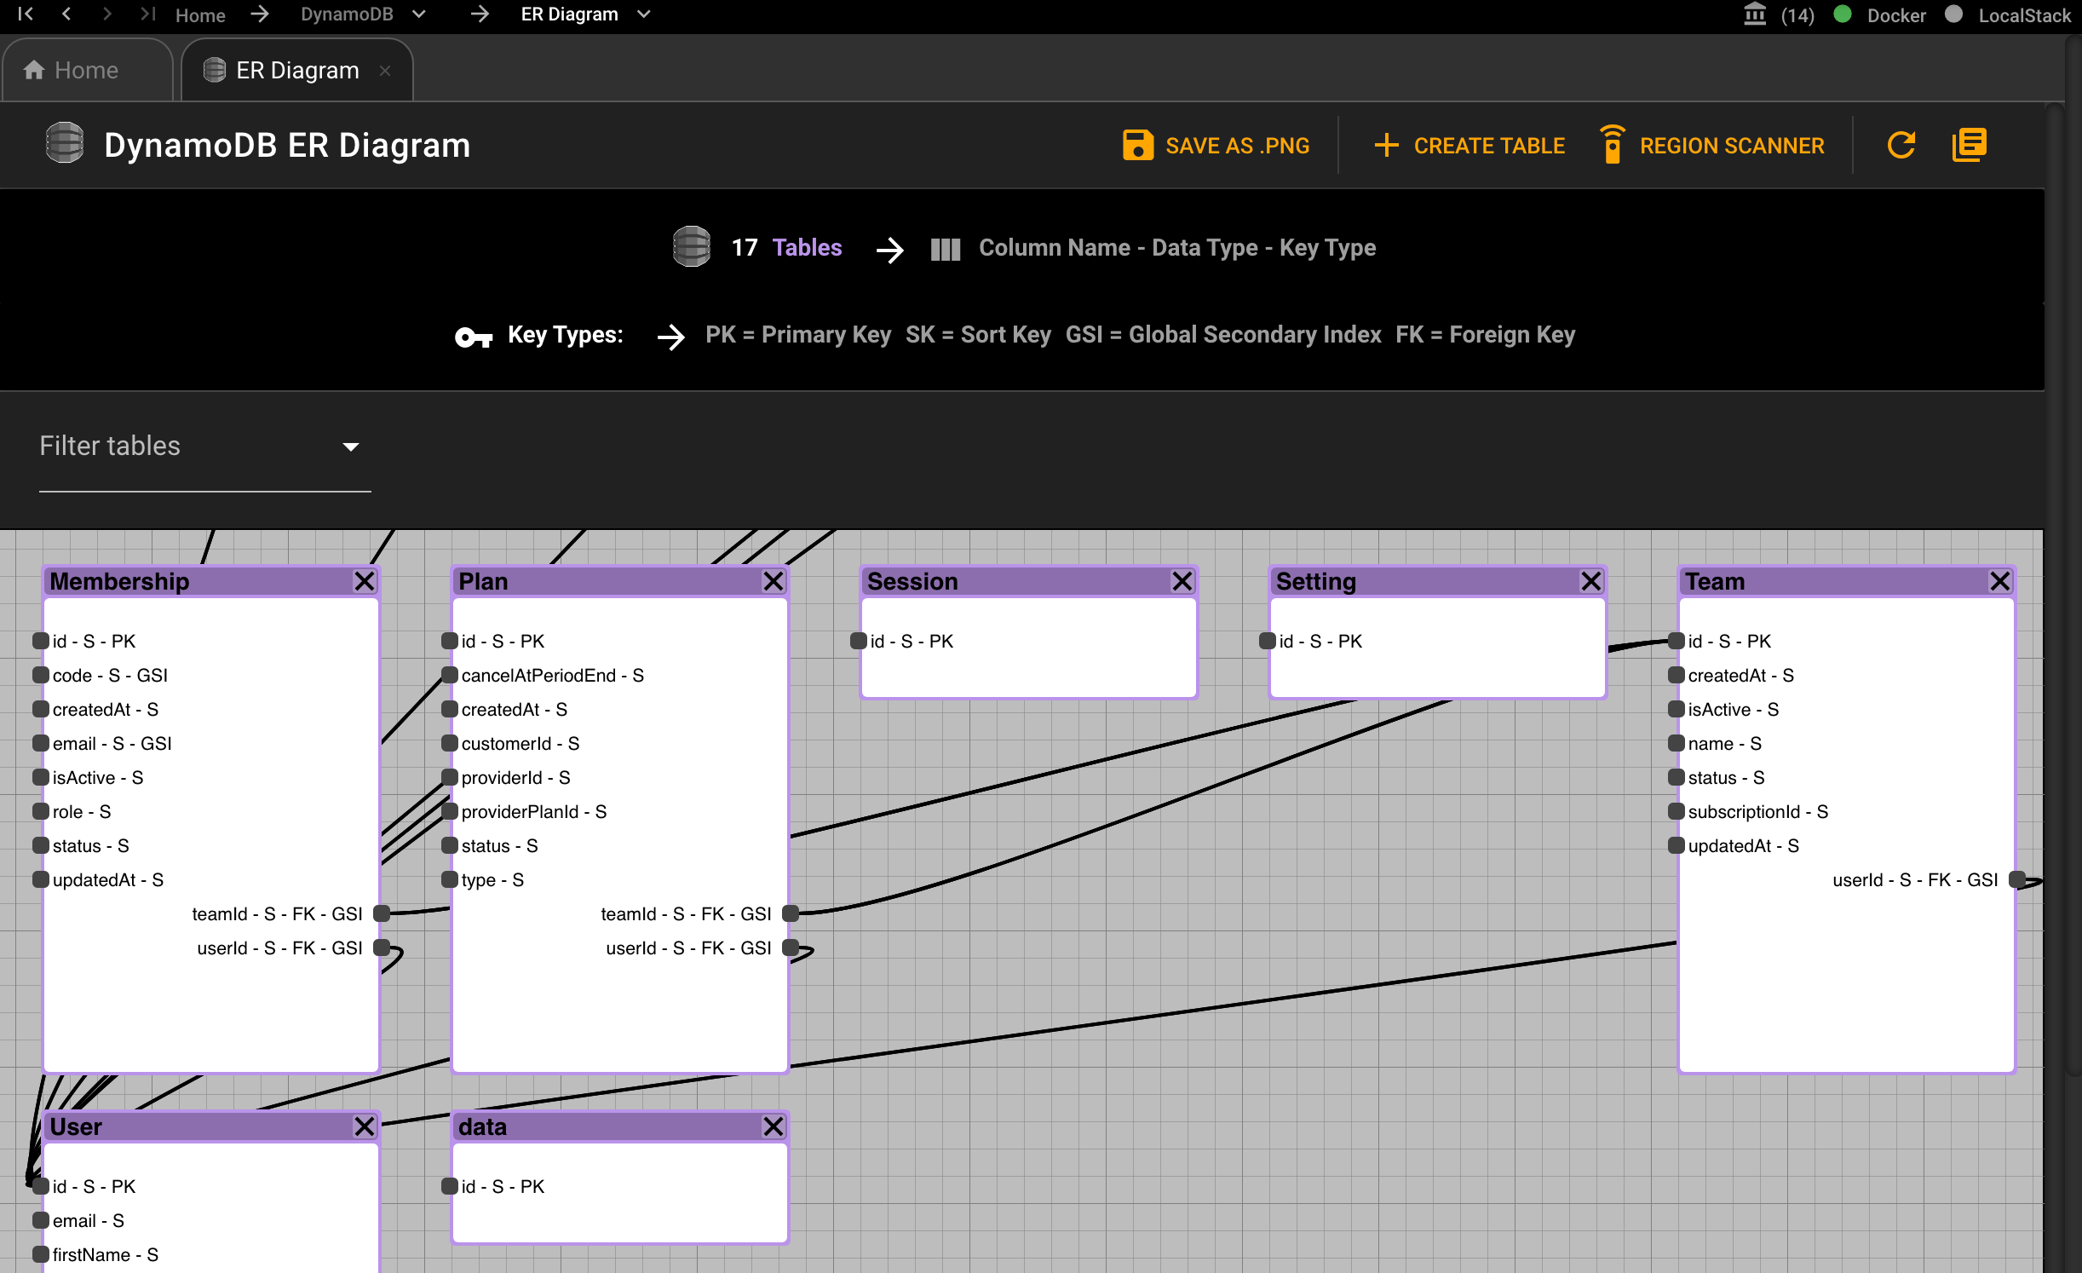Click Team 'name - S' row
The height and width of the screenshot is (1273, 2082).
pyautogui.click(x=1724, y=743)
